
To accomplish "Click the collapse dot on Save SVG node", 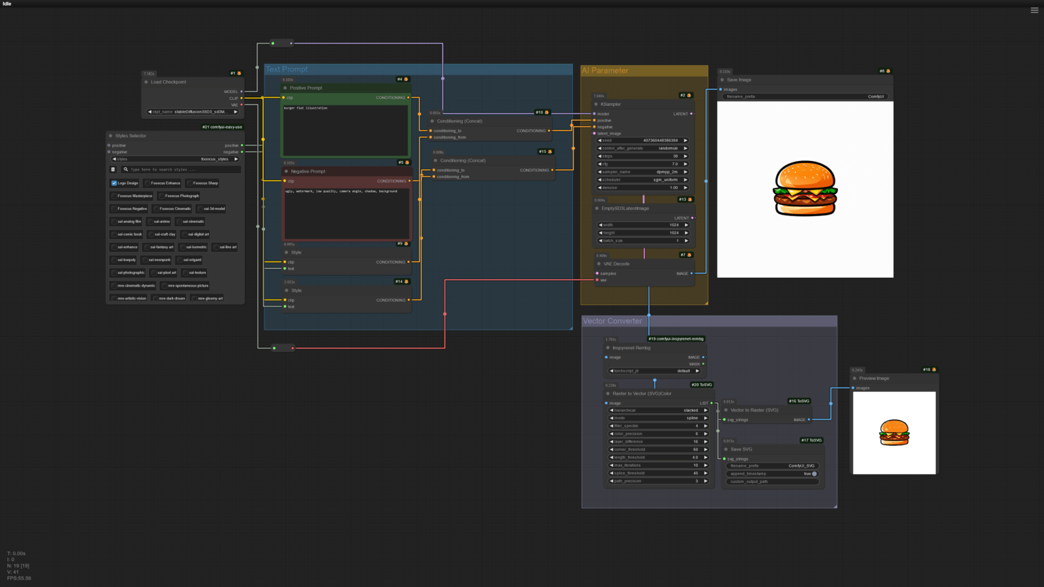I will [726, 449].
